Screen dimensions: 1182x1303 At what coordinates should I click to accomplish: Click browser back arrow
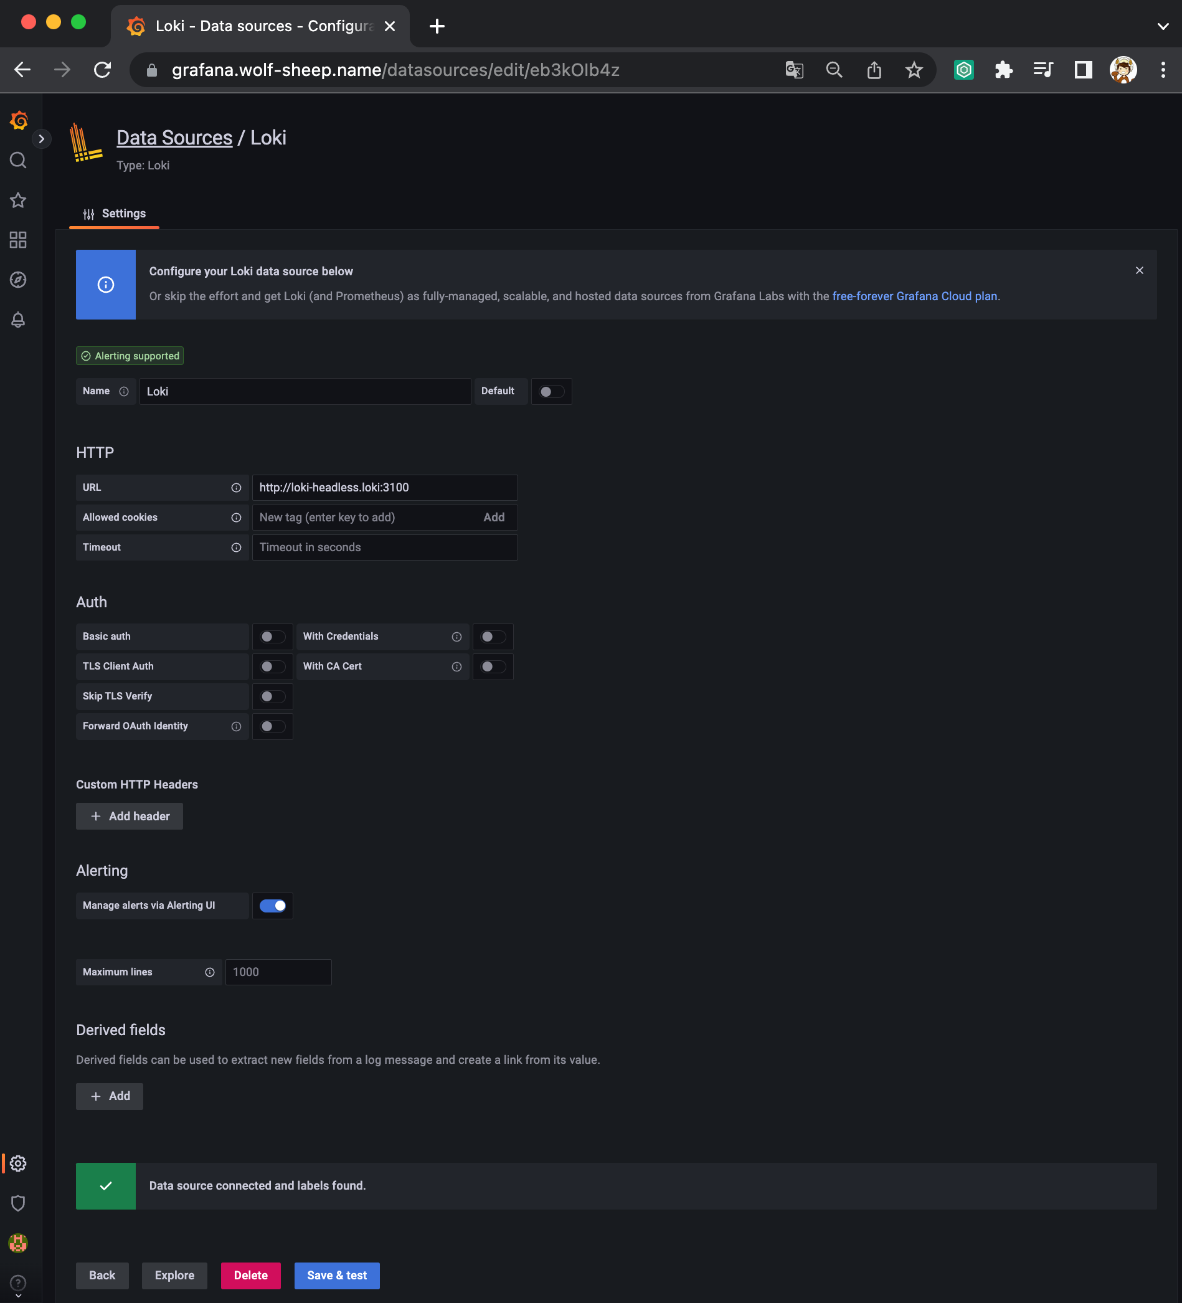(22, 70)
